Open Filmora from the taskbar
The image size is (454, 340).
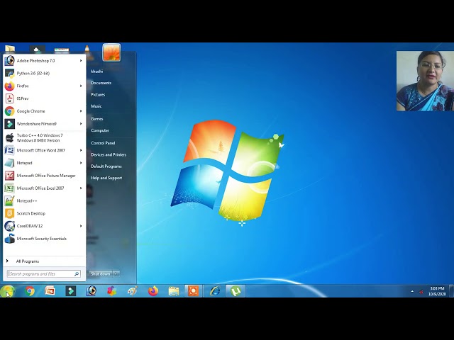click(71, 291)
